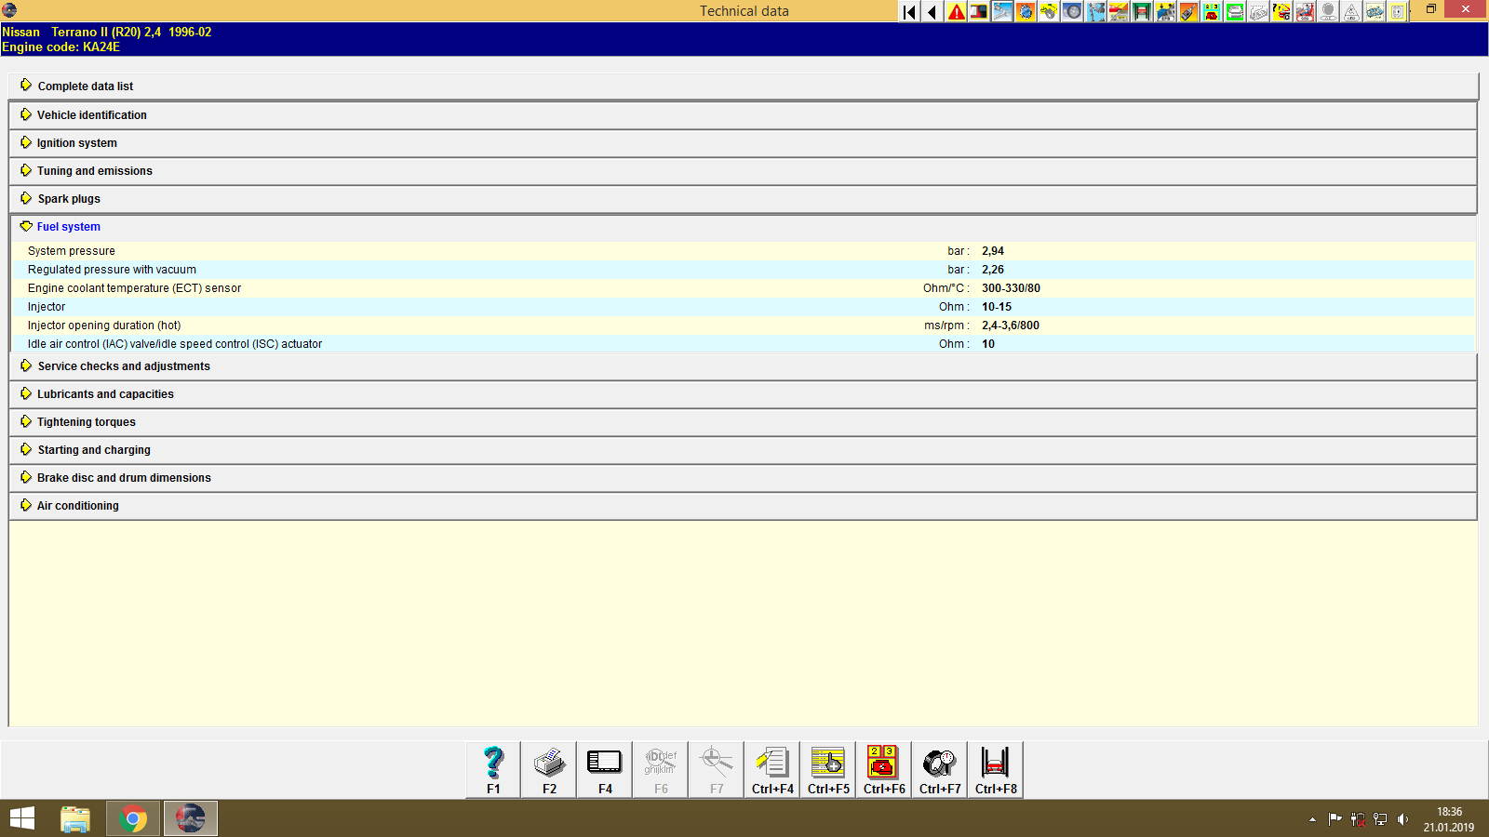Click the Ctrl+F8 vehicle lift icon
The height and width of the screenshot is (837, 1489).
tap(995, 768)
